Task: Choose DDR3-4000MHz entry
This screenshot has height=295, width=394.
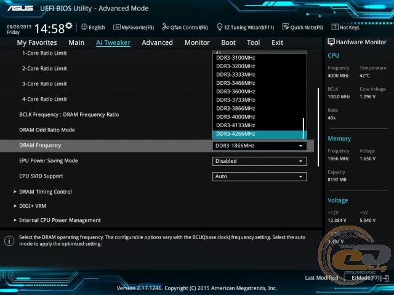Action: point(257,117)
